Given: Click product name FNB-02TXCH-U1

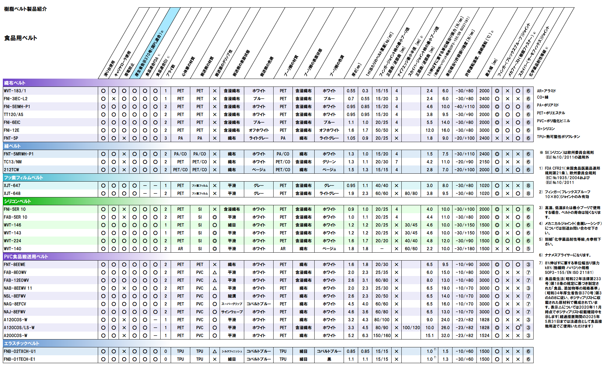Looking at the screenshot, I should click(x=20, y=351).
